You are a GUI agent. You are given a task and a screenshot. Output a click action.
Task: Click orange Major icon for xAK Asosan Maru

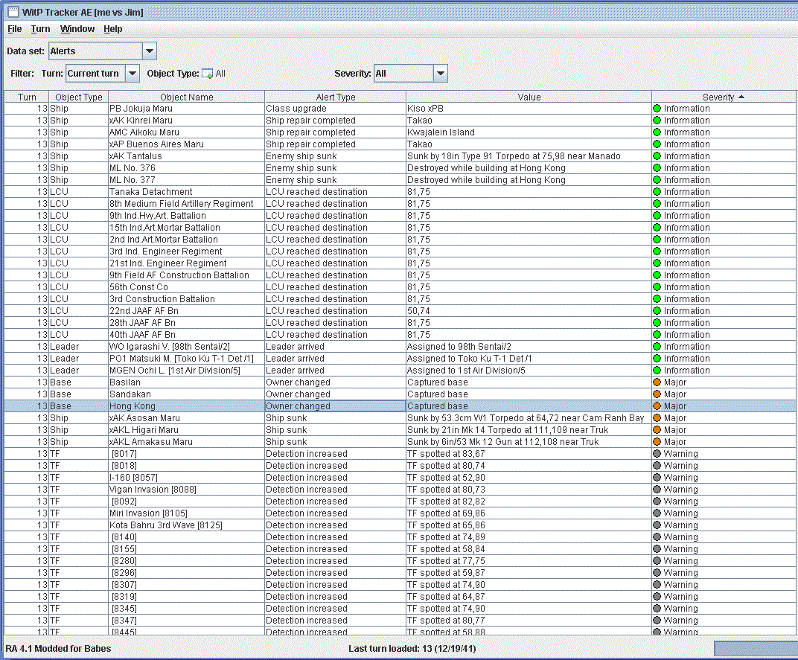[x=657, y=417]
